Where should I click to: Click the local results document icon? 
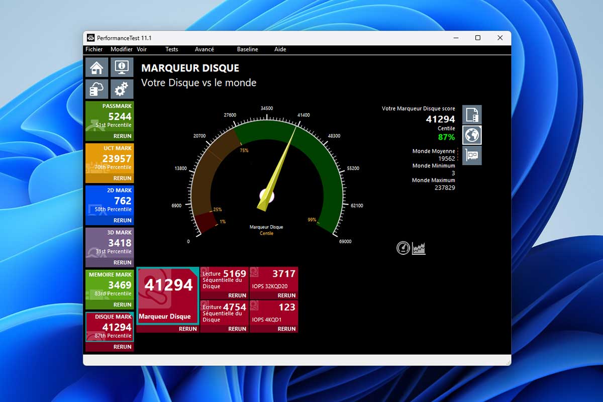(x=472, y=115)
